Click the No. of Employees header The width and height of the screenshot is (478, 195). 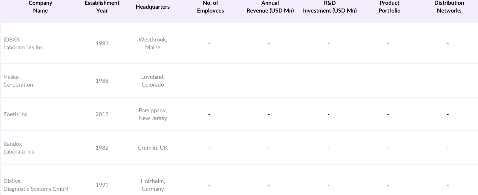pos(210,7)
